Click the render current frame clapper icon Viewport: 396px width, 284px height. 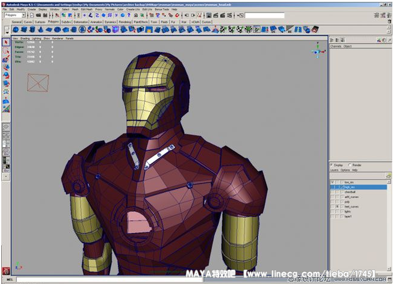215,16
